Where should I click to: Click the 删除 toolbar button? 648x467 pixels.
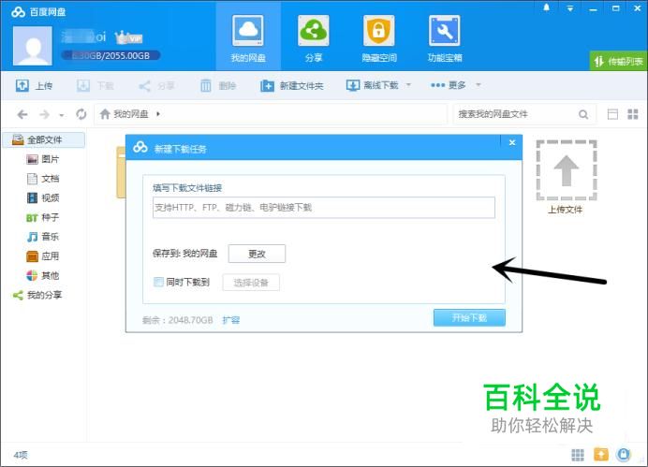(218, 85)
